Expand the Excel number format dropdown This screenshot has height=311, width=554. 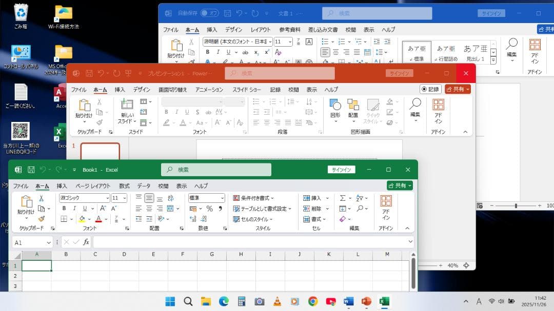pyautogui.click(x=222, y=198)
